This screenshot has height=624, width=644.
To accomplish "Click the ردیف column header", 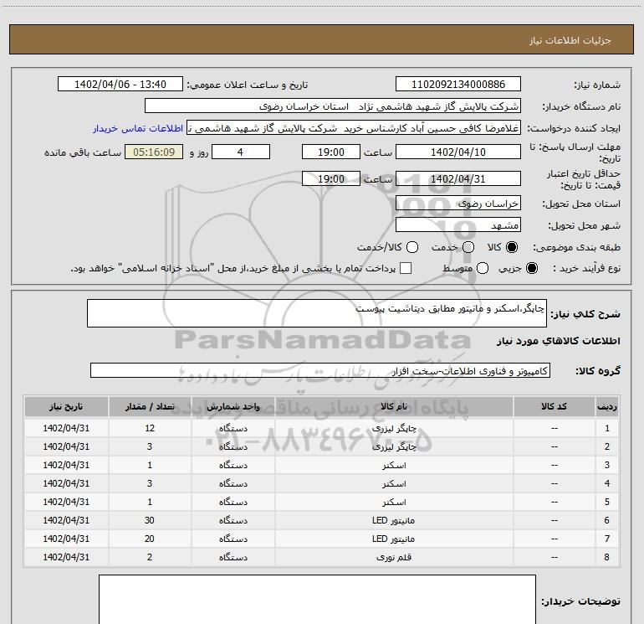I will [x=607, y=406].
